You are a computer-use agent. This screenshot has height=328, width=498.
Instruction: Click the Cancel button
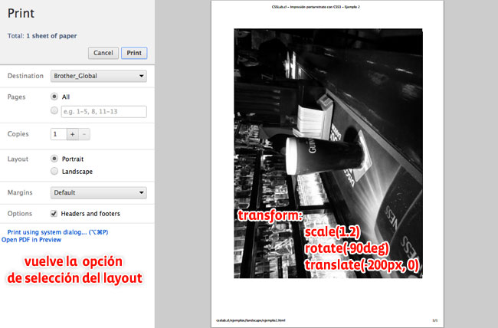[103, 53]
